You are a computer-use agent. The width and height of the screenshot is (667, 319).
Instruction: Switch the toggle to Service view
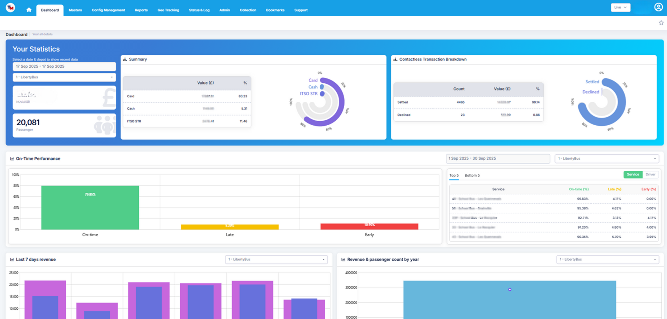pos(633,175)
